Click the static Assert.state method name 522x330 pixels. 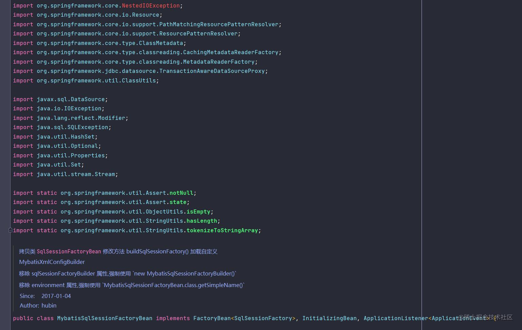178,202
